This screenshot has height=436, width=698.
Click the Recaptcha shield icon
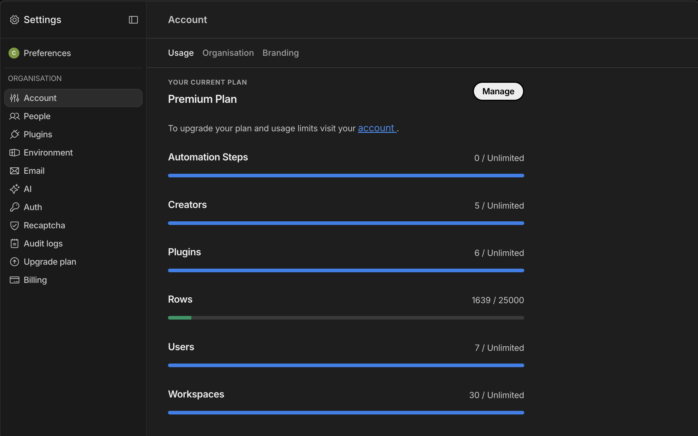pyautogui.click(x=14, y=225)
